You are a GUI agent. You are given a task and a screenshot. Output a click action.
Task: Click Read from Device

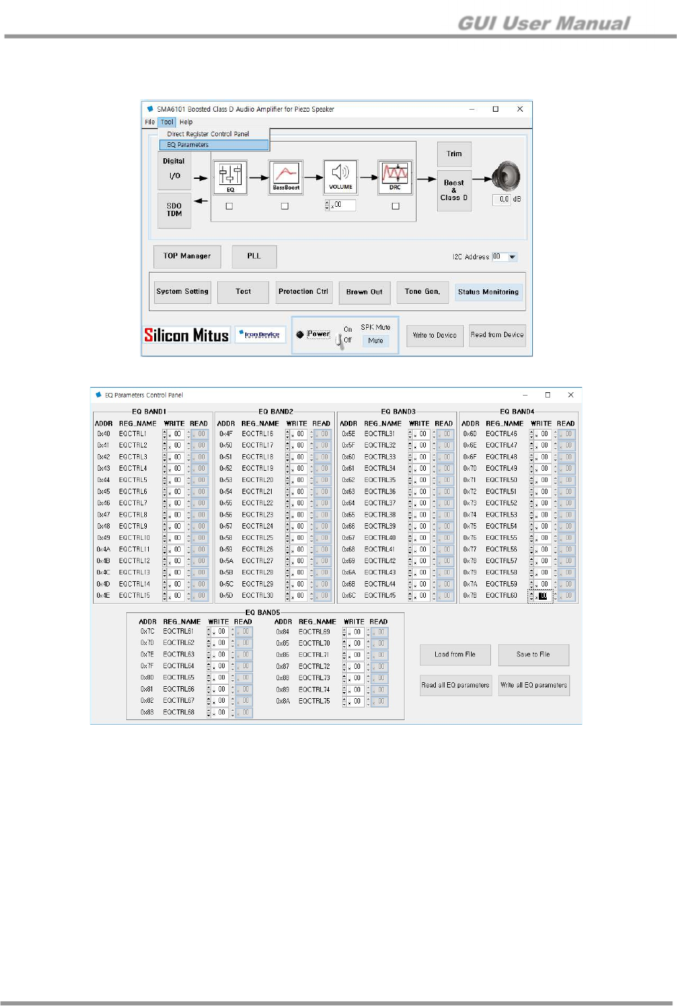click(x=498, y=335)
